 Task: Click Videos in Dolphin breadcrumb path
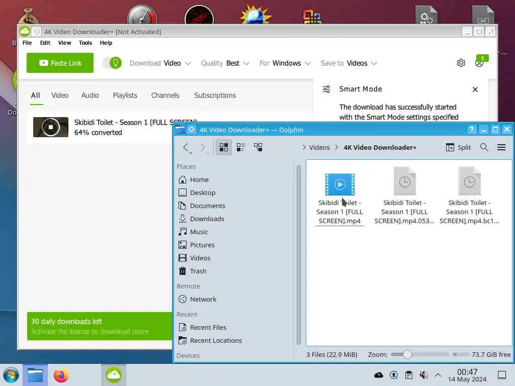[x=319, y=147]
